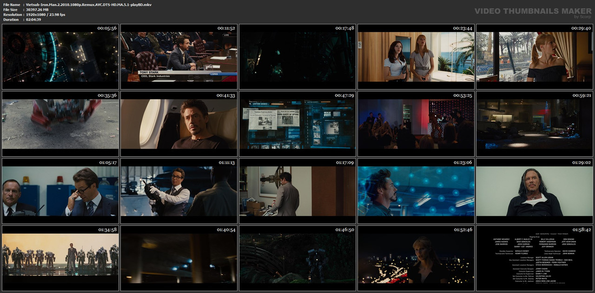Click the 00:47:29 timestamp label
595x293 pixels.
tap(344, 96)
